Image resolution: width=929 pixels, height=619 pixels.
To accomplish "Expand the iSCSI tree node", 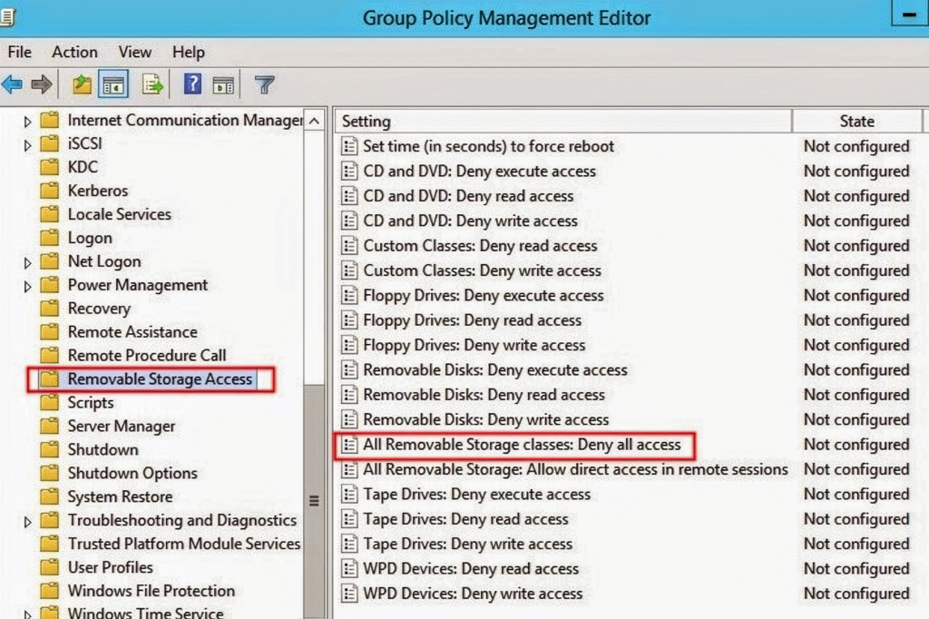I will pos(27,144).
